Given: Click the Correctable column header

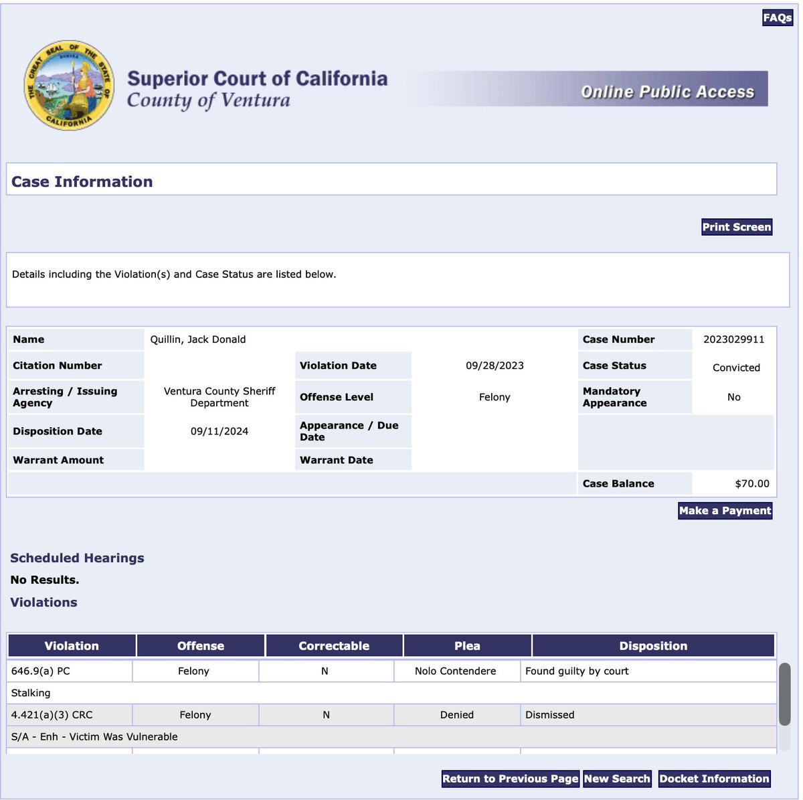Looking at the screenshot, I should (x=334, y=646).
